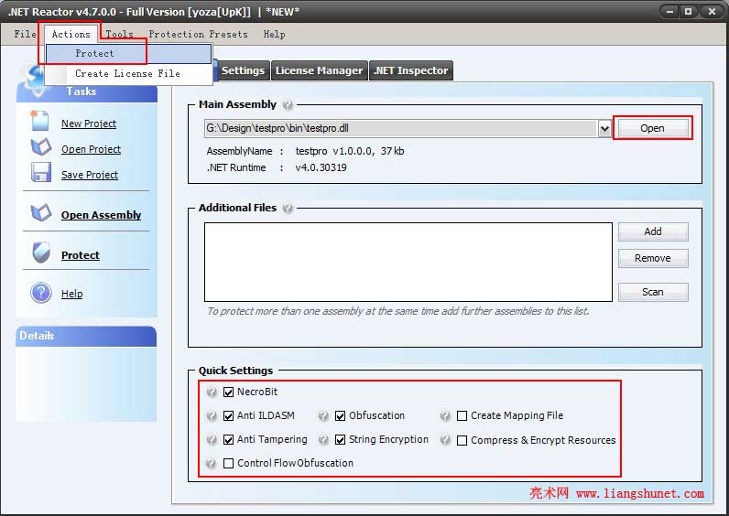The image size is (729, 516).
Task: Click the help icon next to NecroBit
Action: click(x=212, y=392)
